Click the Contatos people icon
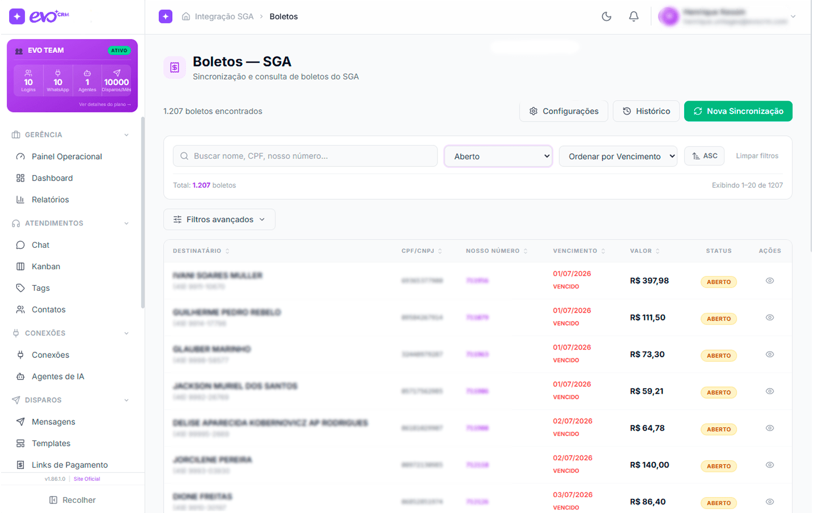The width and height of the screenshot is (813, 513). pos(20,310)
